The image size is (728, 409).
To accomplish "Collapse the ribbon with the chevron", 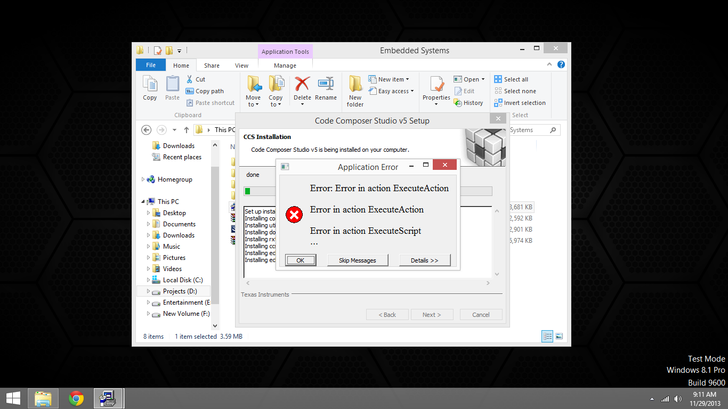I will click(551, 64).
